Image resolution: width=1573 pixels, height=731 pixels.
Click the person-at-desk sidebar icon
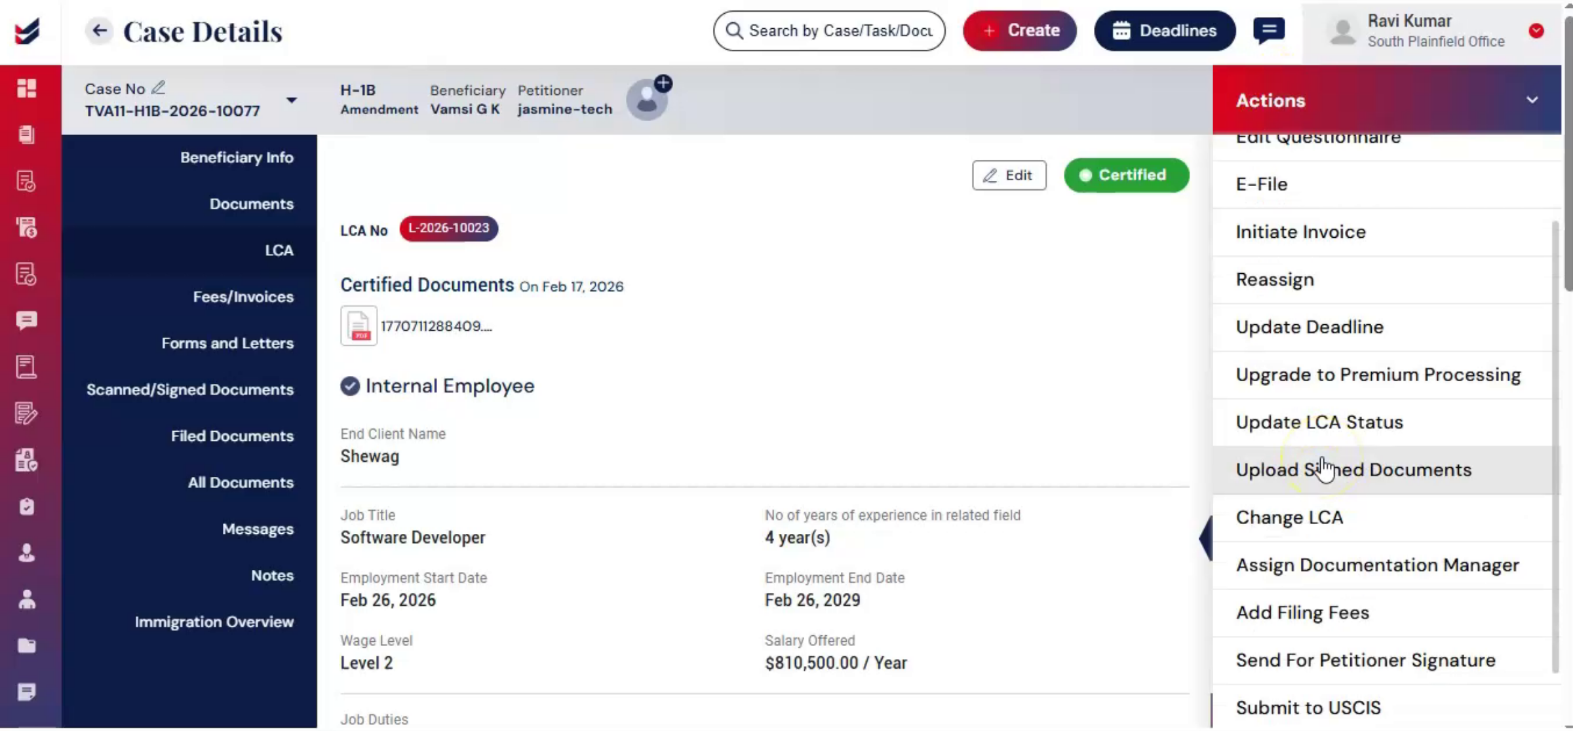[26, 599]
